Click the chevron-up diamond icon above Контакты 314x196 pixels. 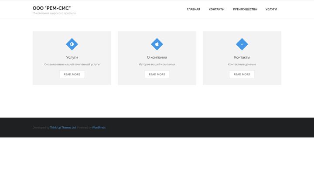(242, 44)
